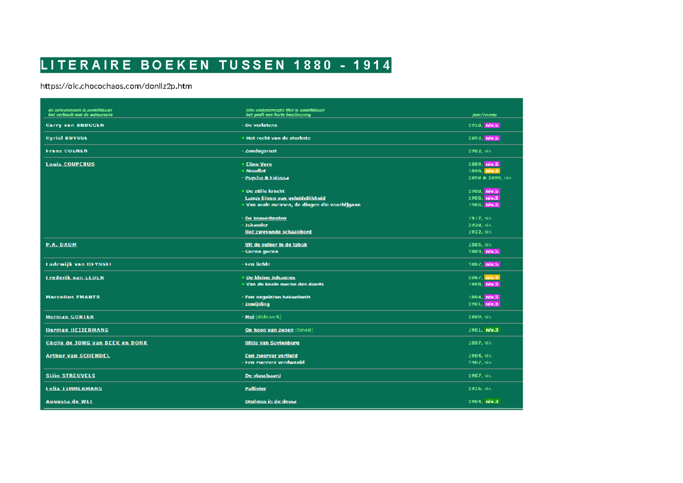The width and height of the screenshot is (683, 483).
Task: Click the orange niv.4 badge beside Noodlot
Action: coord(492,171)
